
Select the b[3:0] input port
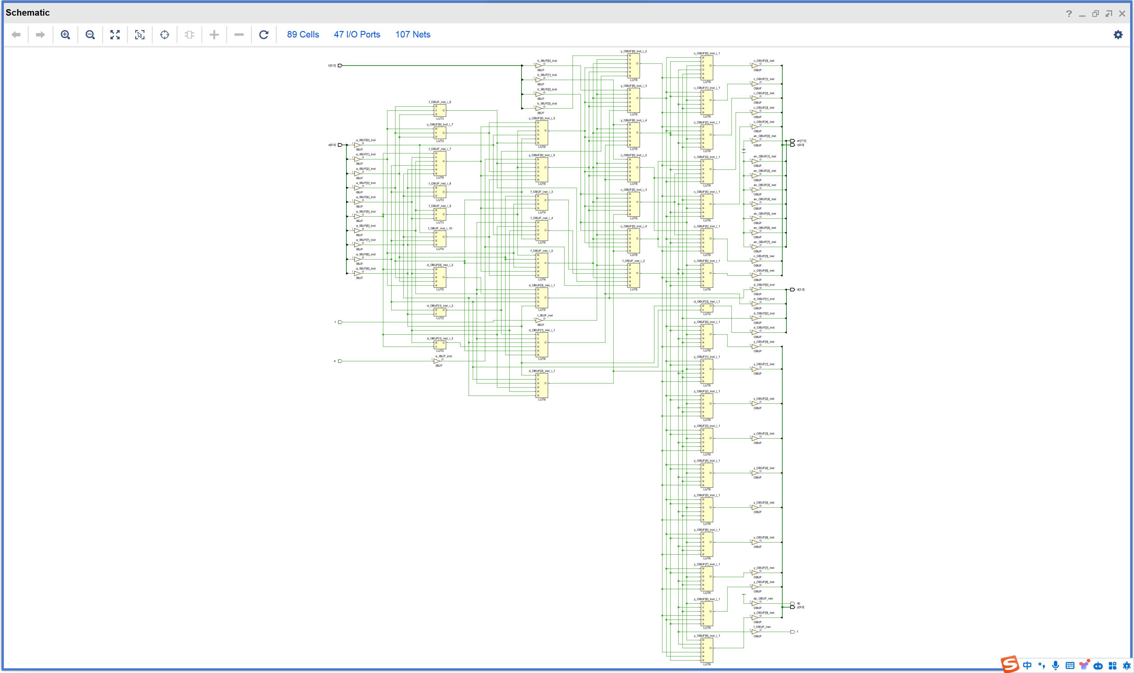(x=340, y=65)
